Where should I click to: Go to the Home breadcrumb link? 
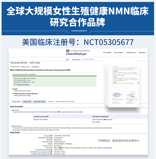pyautogui.click(x=68, y=59)
